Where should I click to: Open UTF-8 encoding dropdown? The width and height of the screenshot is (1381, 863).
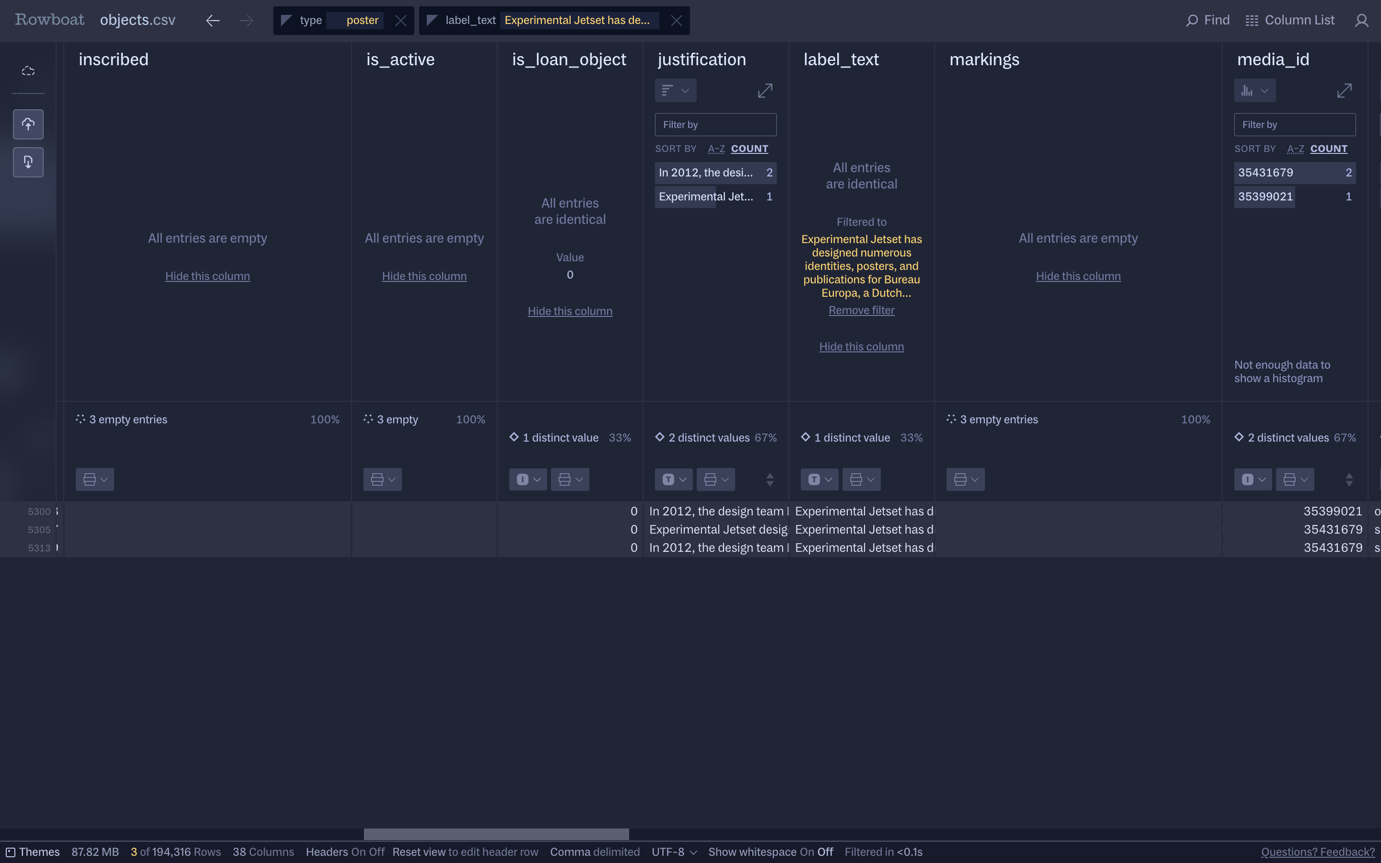pos(674,851)
